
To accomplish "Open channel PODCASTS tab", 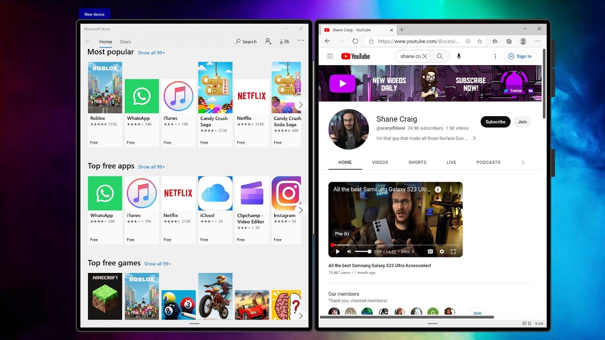I will pyautogui.click(x=488, y=162).
